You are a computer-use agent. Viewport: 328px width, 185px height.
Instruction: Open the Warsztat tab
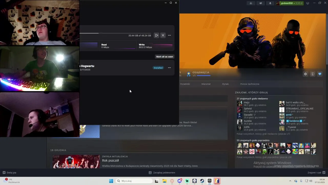coord(206,84)
